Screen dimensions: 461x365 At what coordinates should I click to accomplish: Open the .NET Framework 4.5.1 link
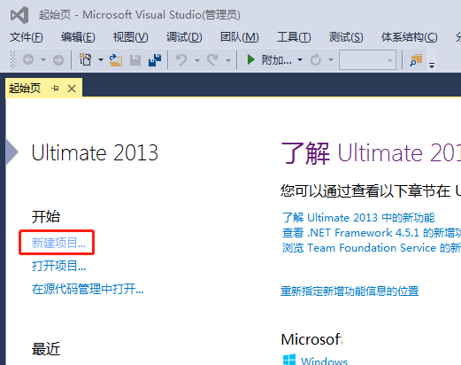point(372,233)
